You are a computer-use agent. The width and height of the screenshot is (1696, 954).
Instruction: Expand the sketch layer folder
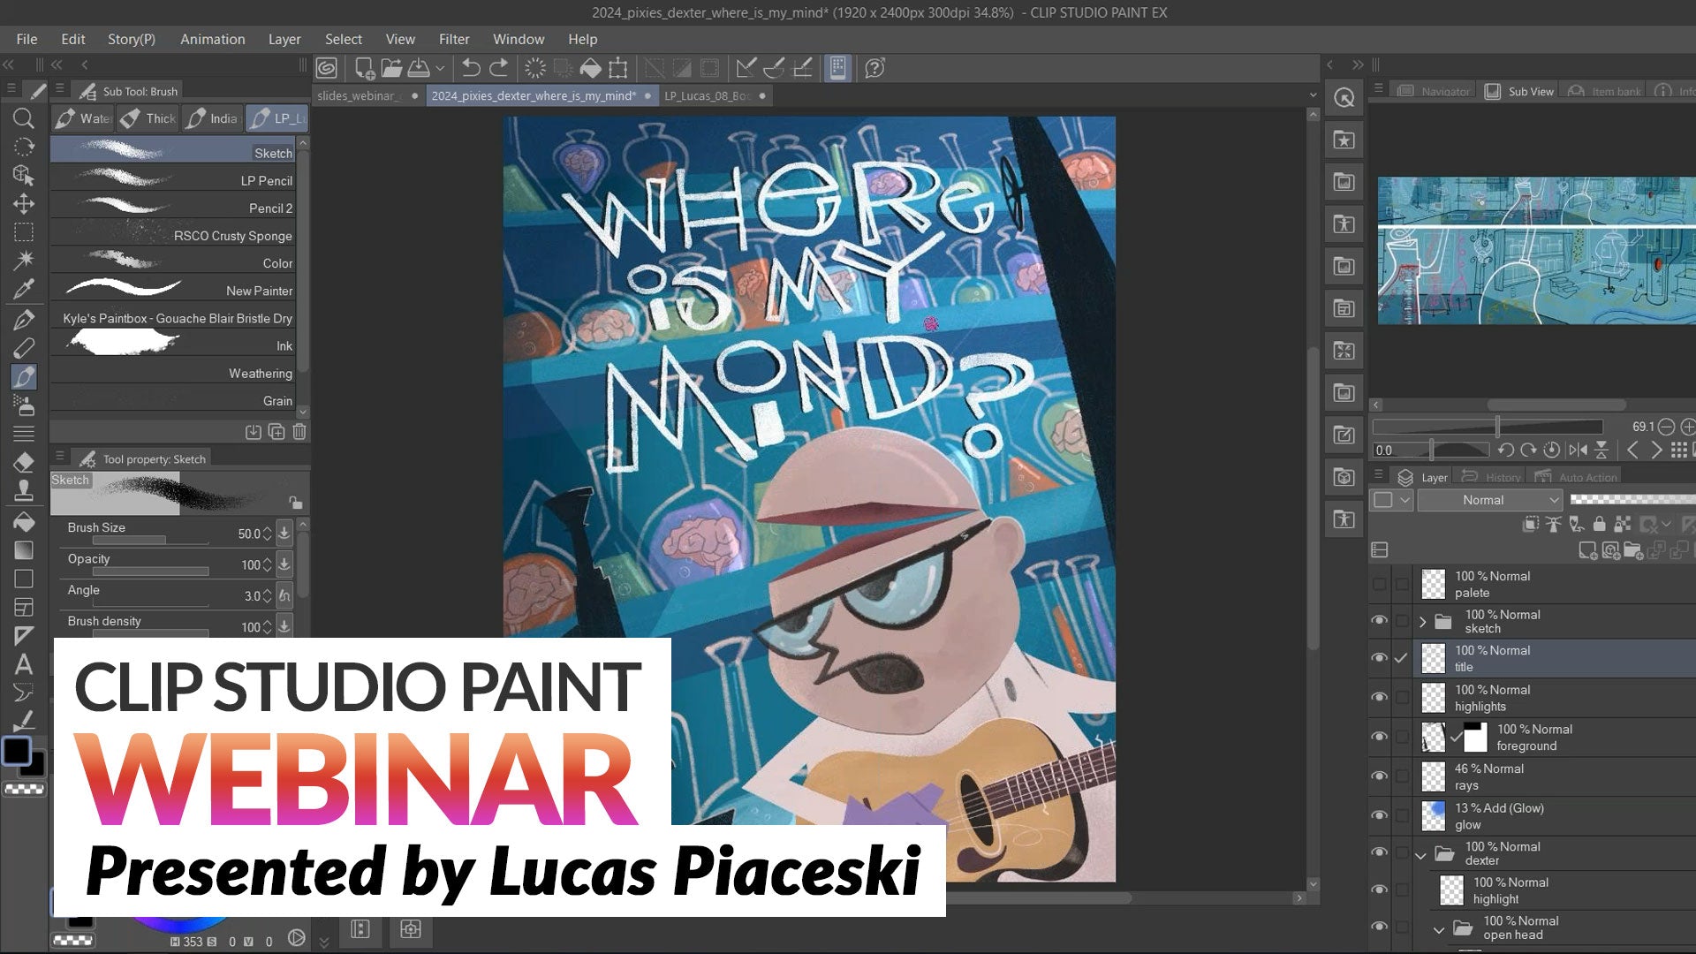pos(1422,622)
